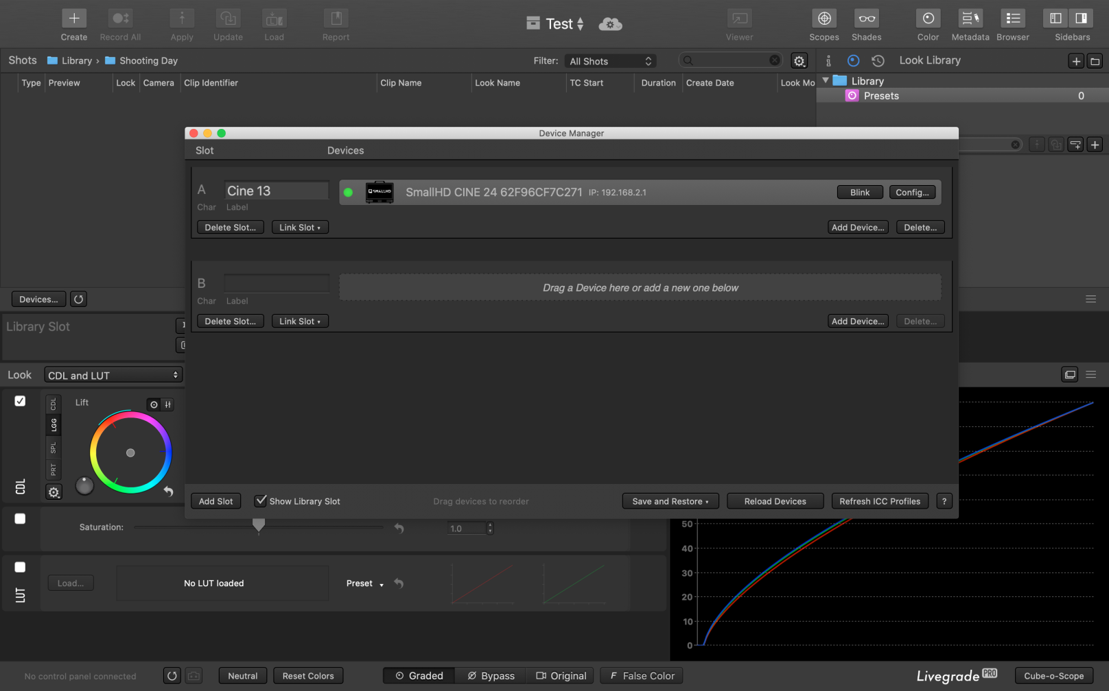This screenshot has width=1109, height=691.
Task: Click shot table settings gear icon
Action: (799, 61)
